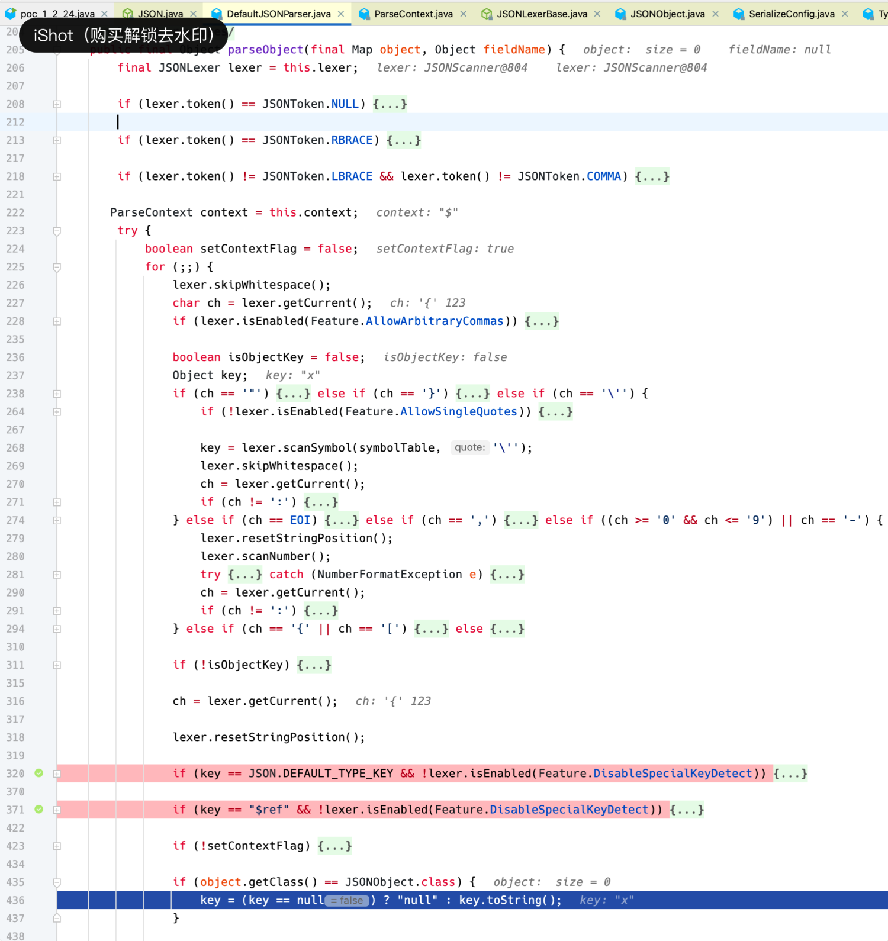
Task: Click the DefaultJSONParser.java file icon
Action: 217,14
